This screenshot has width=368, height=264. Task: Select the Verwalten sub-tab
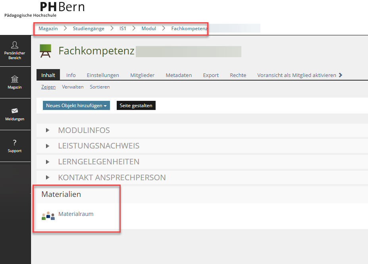click(73, 87)
